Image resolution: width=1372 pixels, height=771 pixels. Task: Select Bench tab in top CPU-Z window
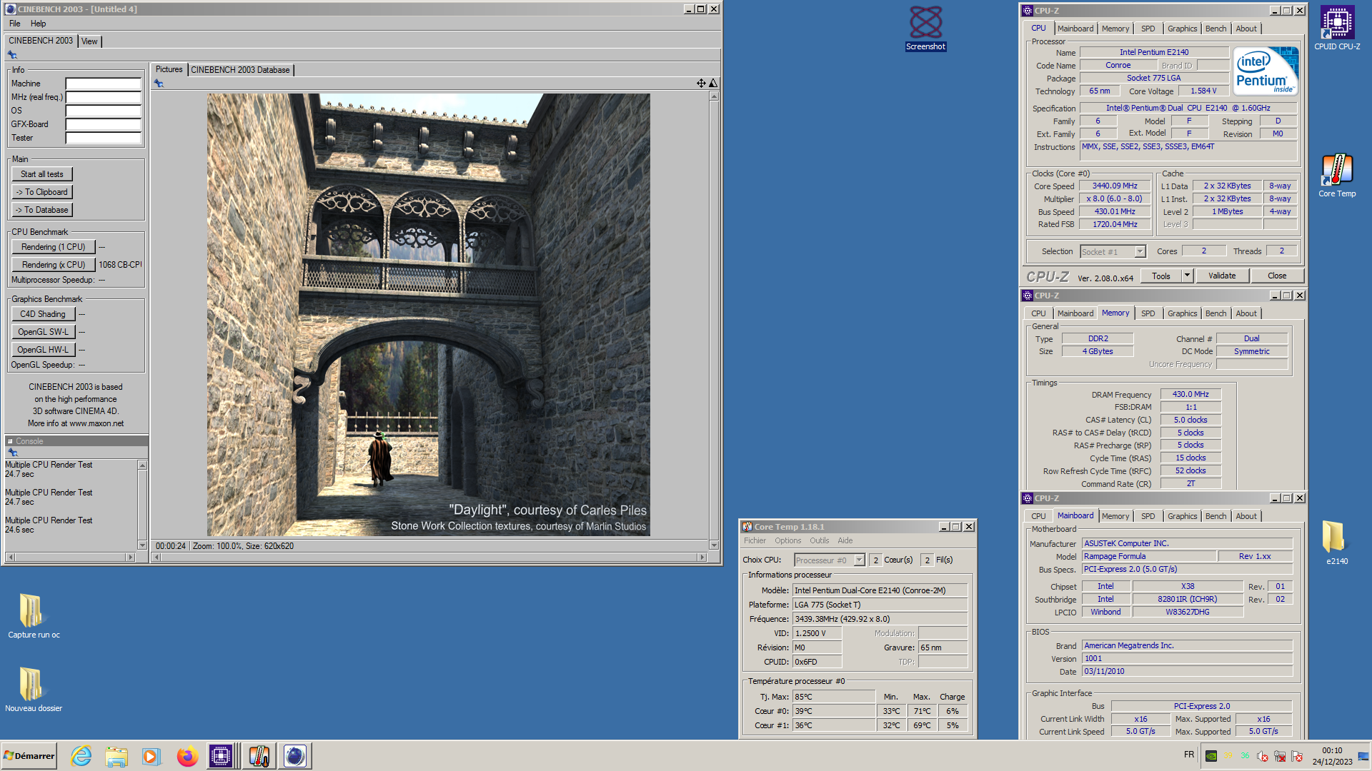1216,29
